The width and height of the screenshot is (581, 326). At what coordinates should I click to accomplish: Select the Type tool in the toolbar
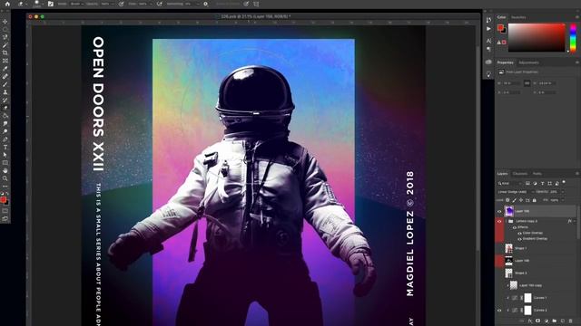tap(5, 147)
